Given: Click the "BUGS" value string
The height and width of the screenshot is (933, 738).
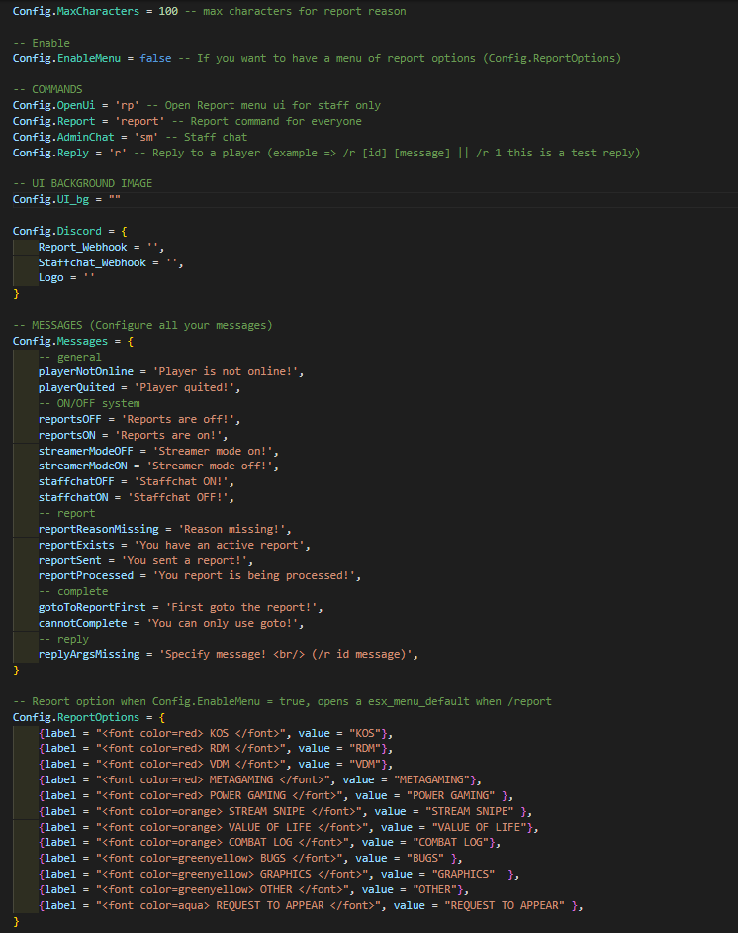Looking at the screenshot, I should click(424, 858).
